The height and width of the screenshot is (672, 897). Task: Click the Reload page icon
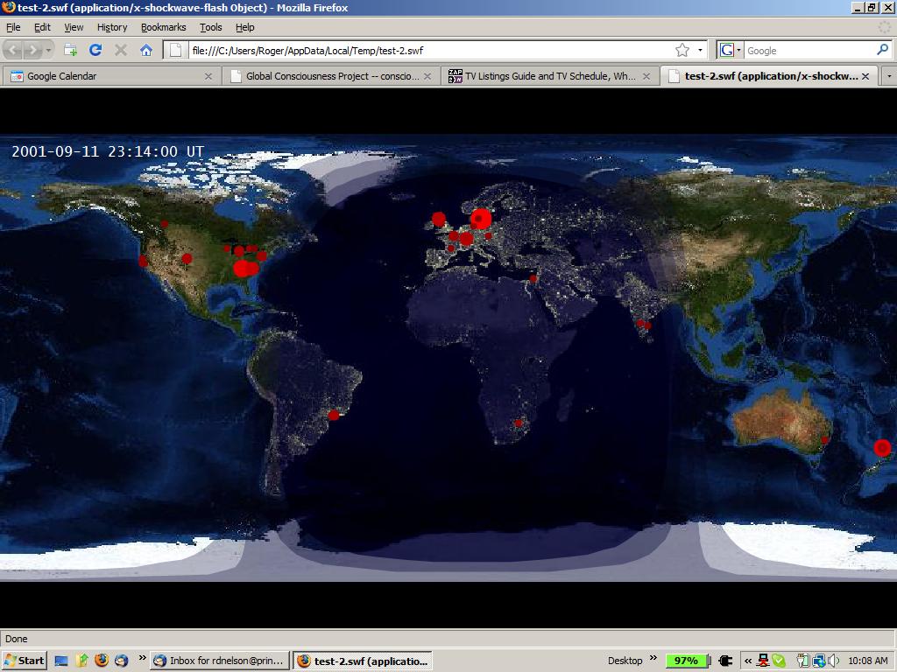click(x=95, y=51)
